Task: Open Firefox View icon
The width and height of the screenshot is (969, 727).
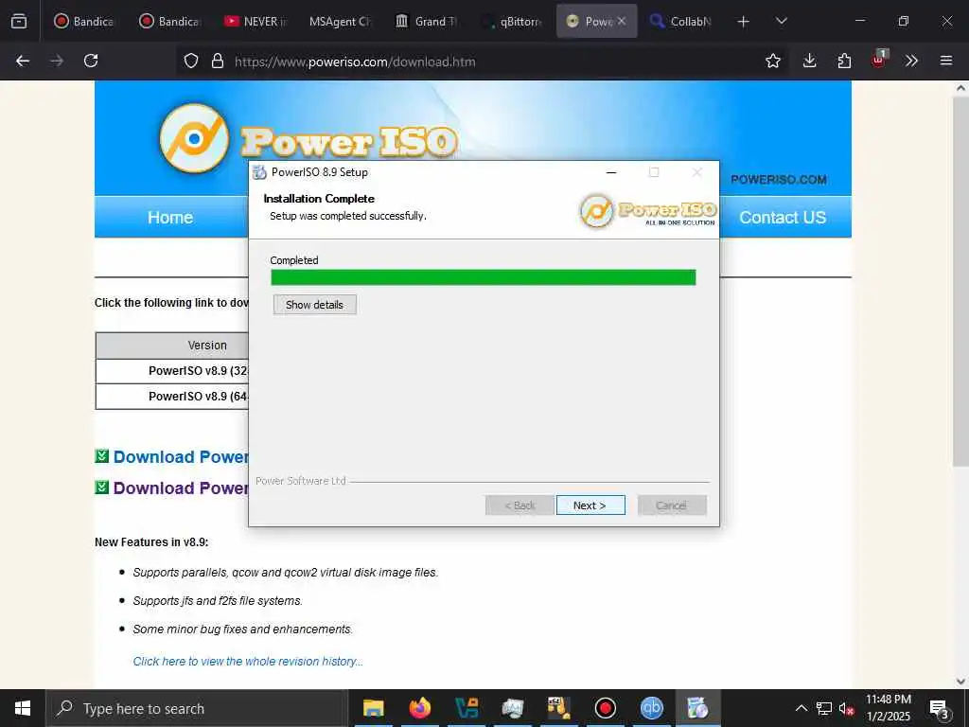Action: click(19, 21)
